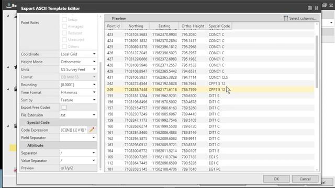335x188 pixels.
Task: Click the disabled Format DD MM SS dropdown
Action: 78,77
